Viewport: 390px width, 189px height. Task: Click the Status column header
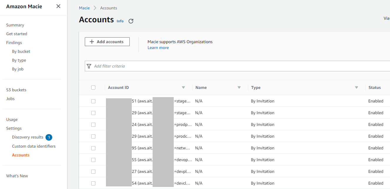coord(375,87)
